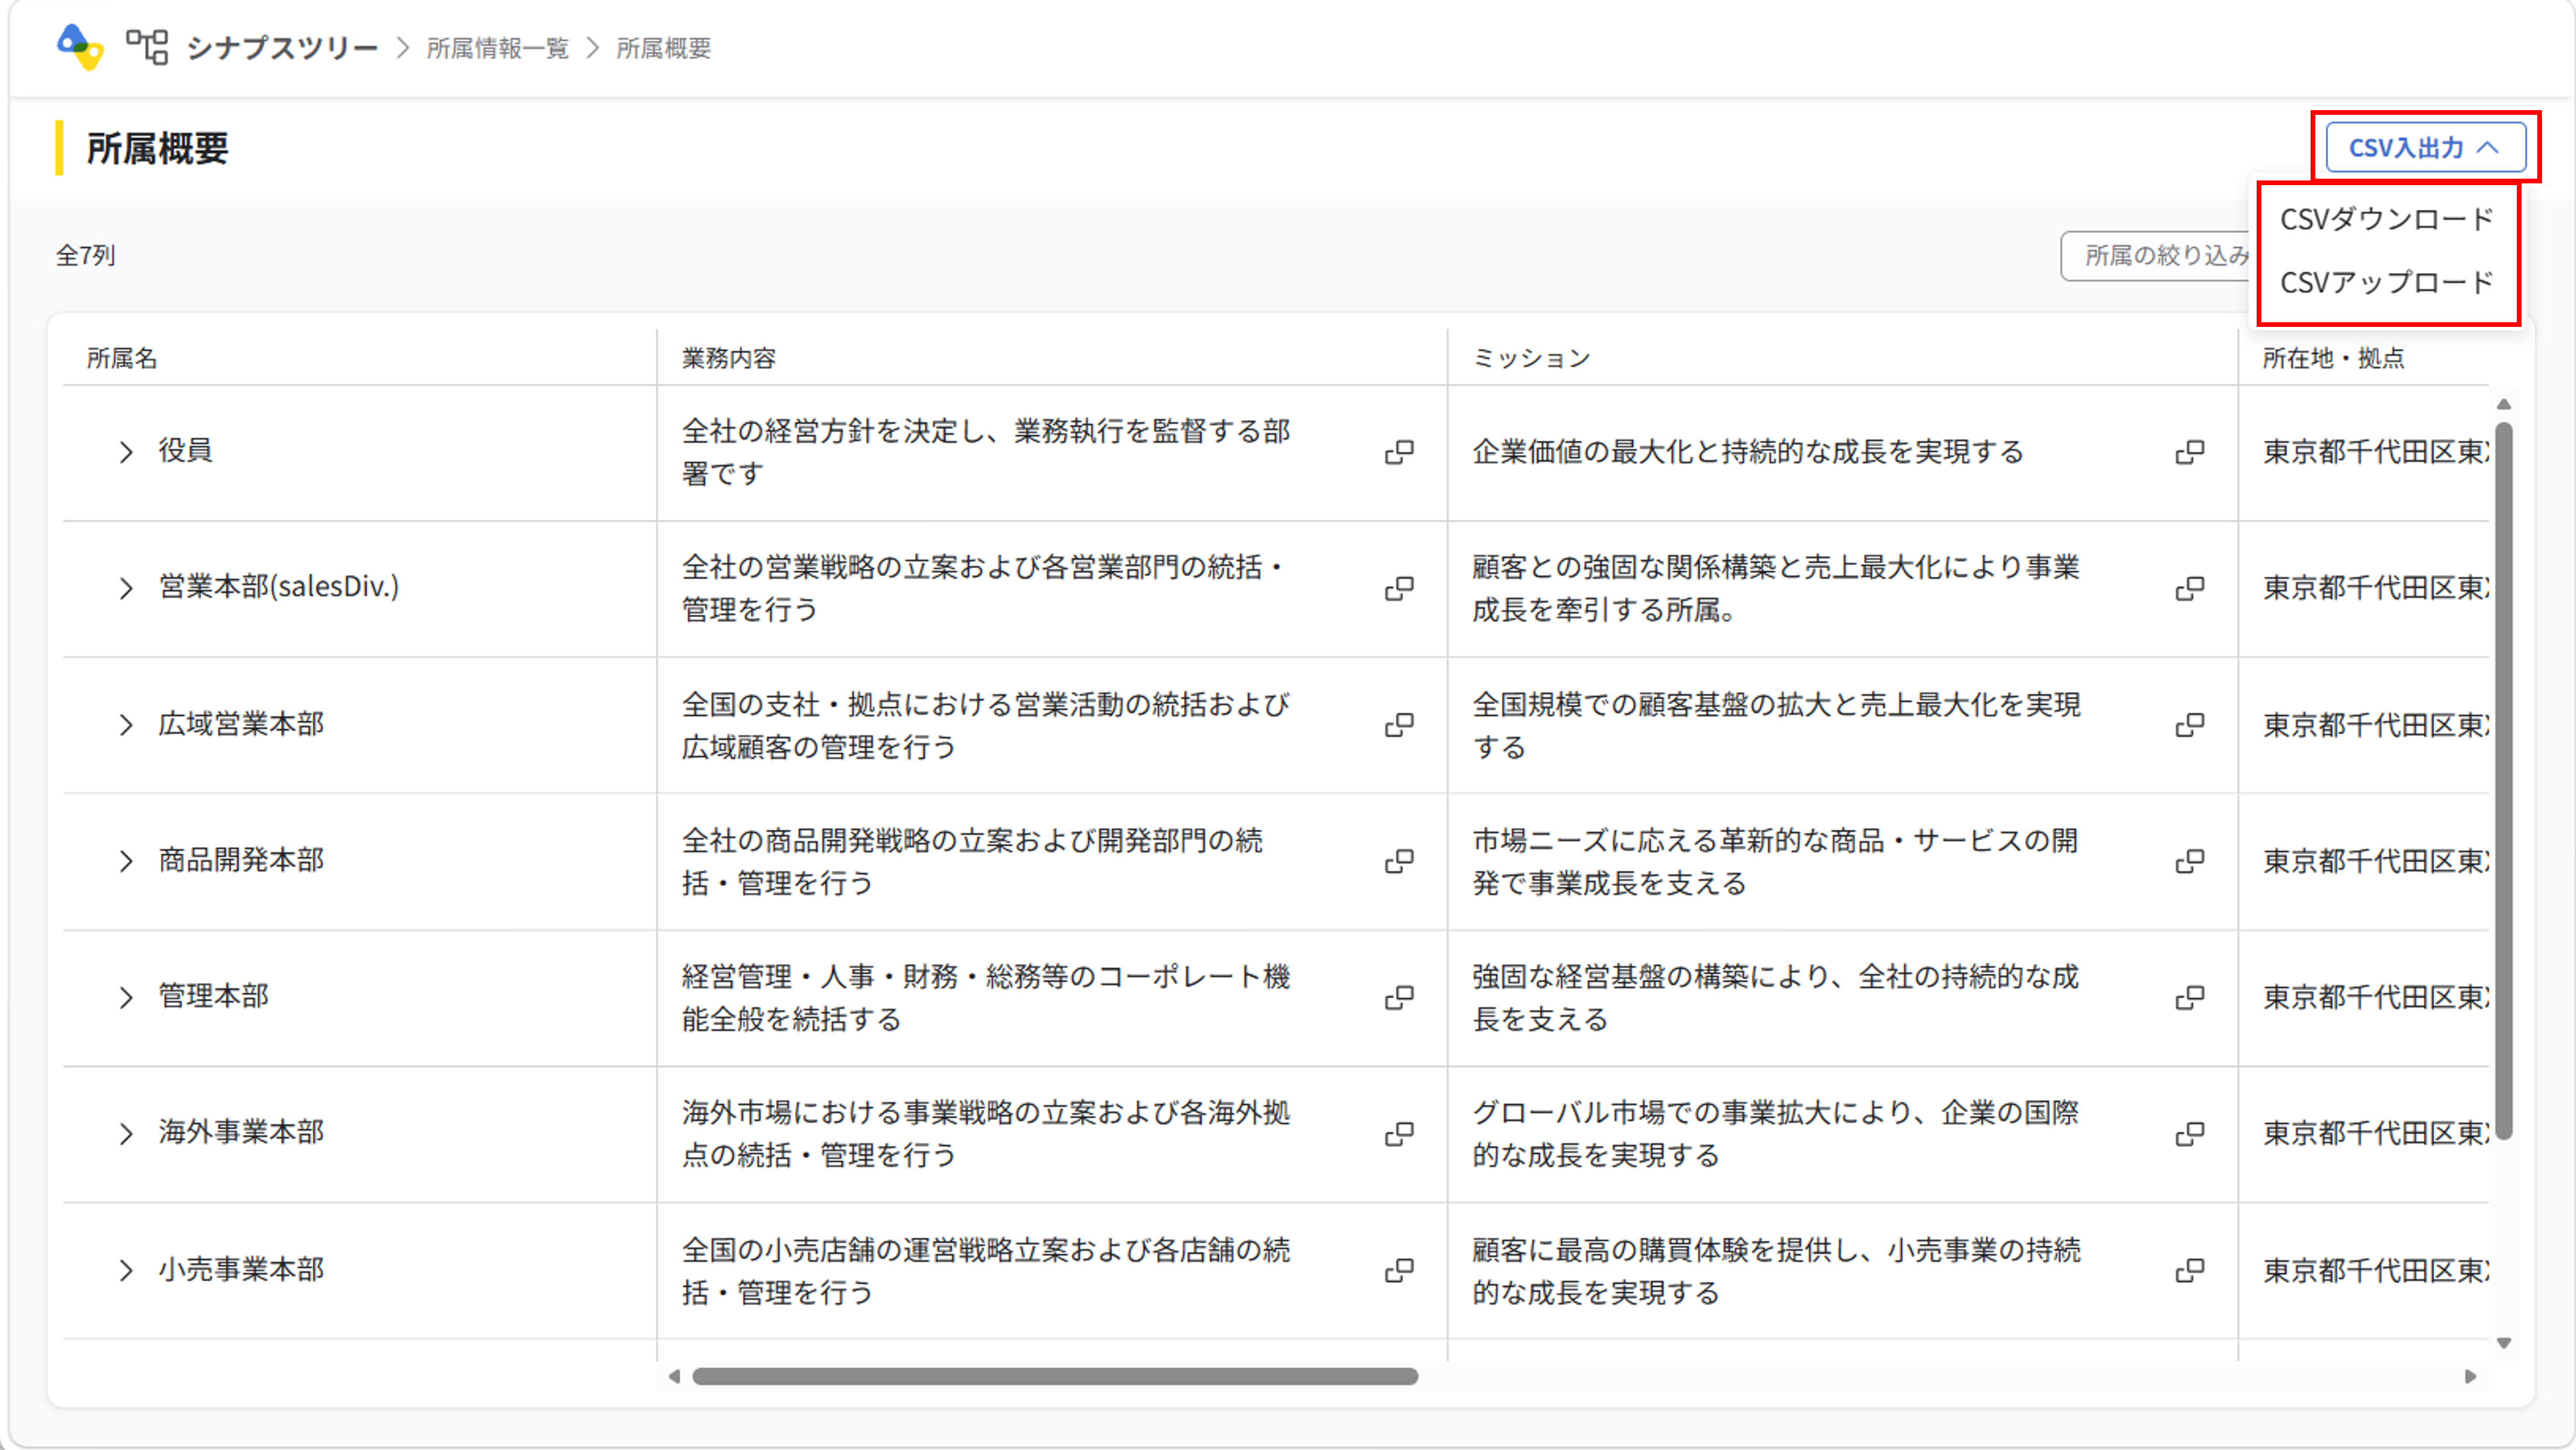The image size is (2576, 1450).
Task: Expand the 広域営業本部 row
Action: click(x=126, y=725)
